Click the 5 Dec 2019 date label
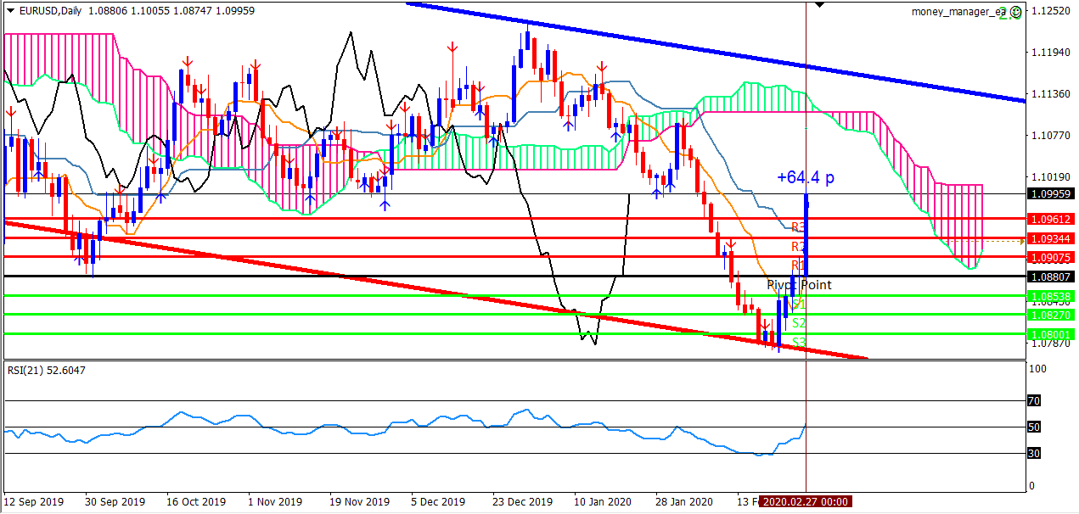Viewport: 1079px width, 514px height. (438, 501)
